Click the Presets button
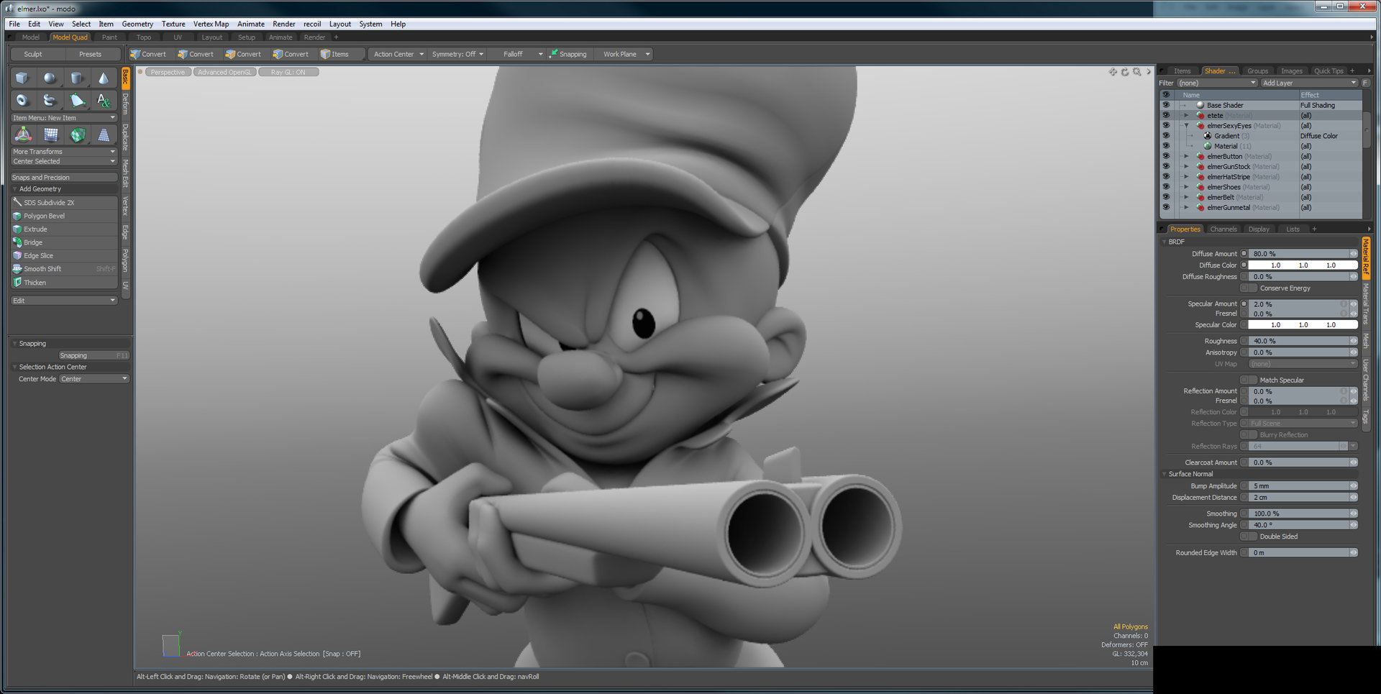This screenshot has width=1381, height=694. [x=91, y=54]
